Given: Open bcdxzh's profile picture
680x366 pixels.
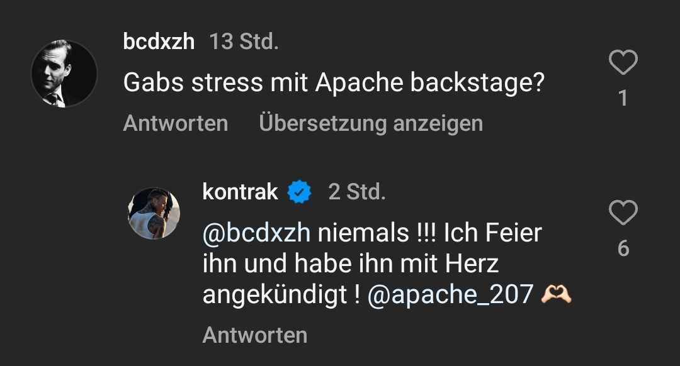Looking at the screenshot, I should coord(64,74).
